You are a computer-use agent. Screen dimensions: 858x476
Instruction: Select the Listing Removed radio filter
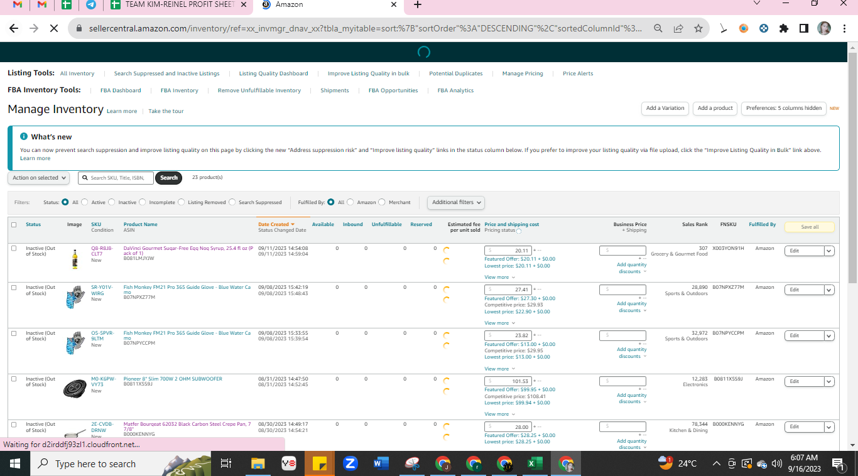click(182, 202)
